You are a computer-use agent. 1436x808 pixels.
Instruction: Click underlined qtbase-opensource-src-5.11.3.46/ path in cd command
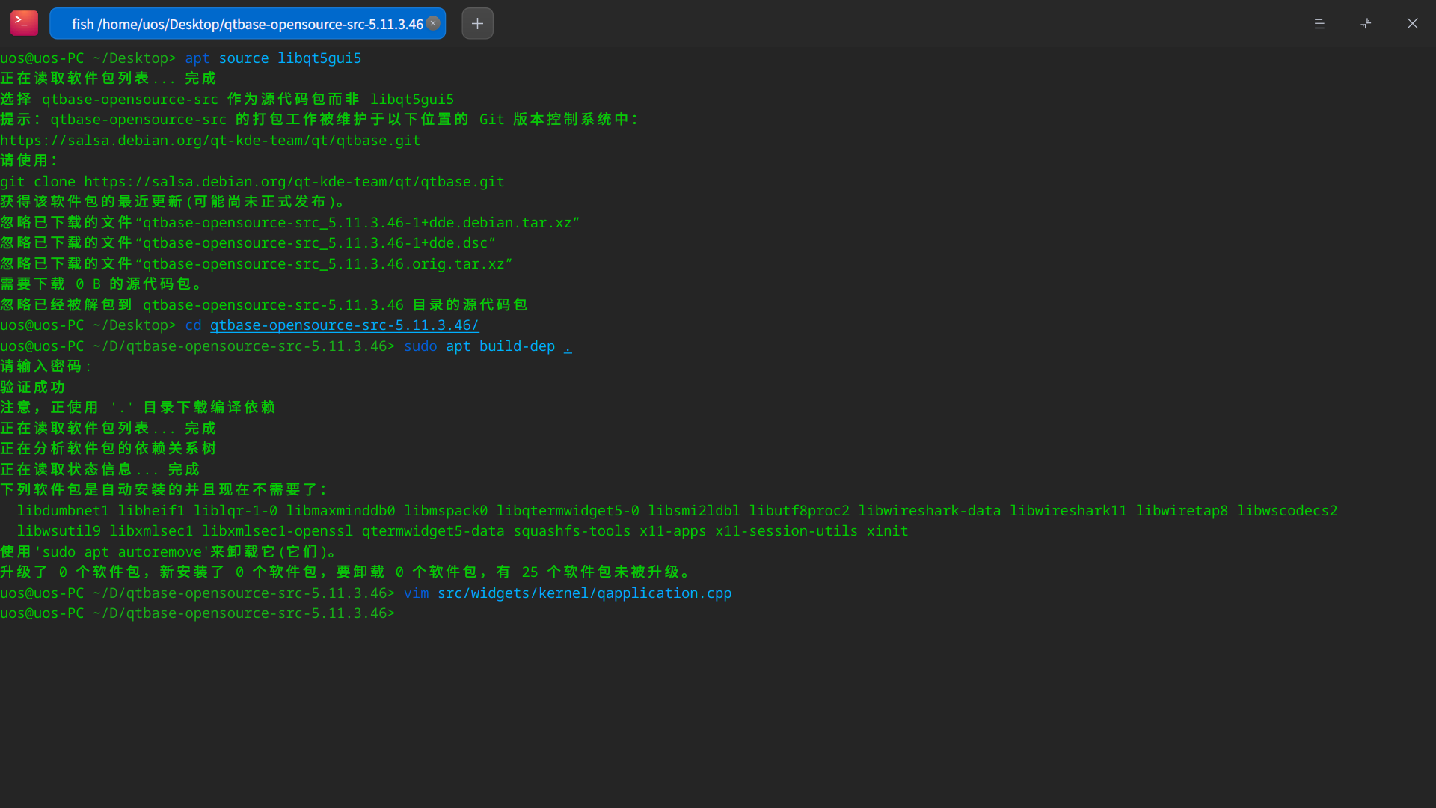tap(344, 325)
